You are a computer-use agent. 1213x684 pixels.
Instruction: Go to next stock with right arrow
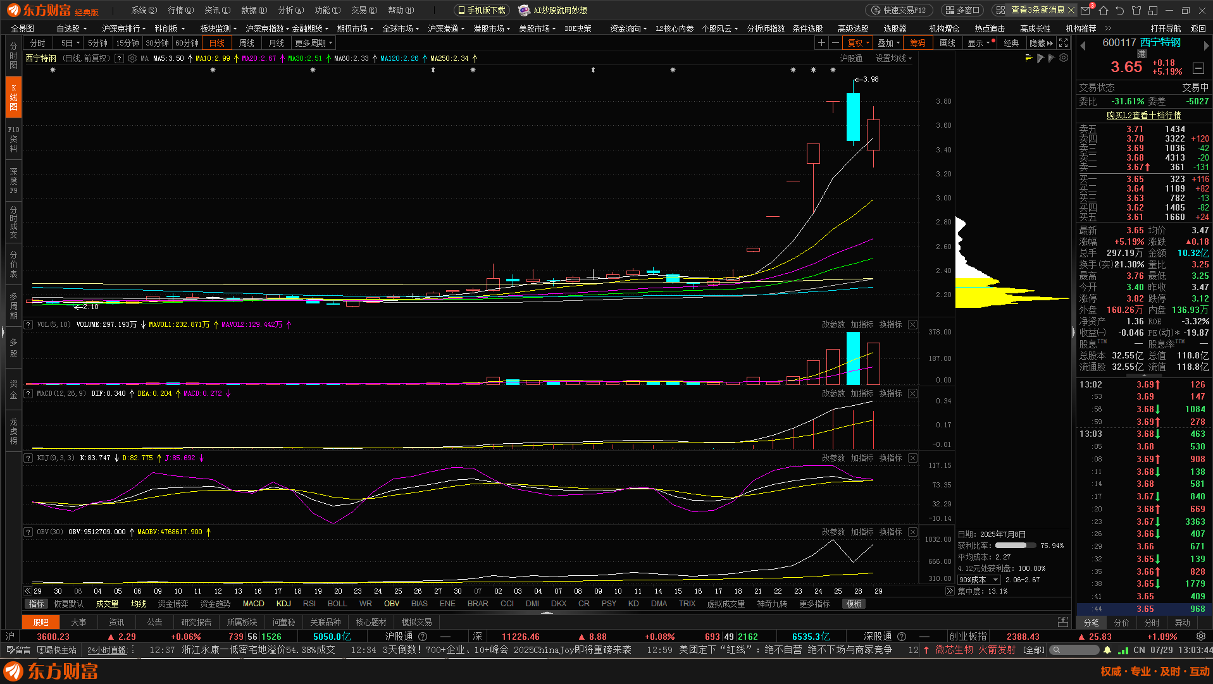pyautogui.click(x=1206, y=46)
